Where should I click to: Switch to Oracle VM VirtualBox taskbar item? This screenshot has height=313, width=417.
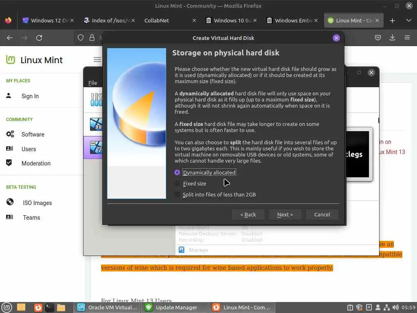pyautogui.click(x=107, y=308)
